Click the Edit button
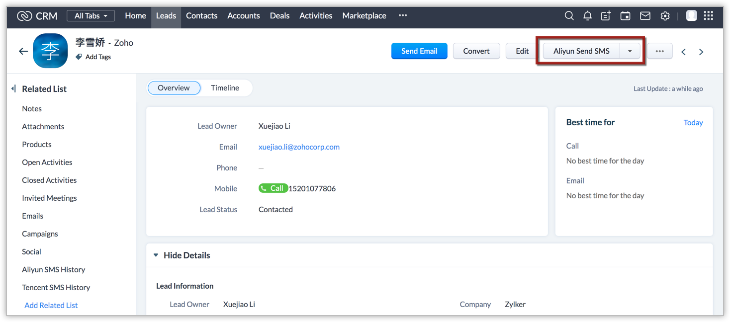730x322 pixels. (x=522, y=51)
